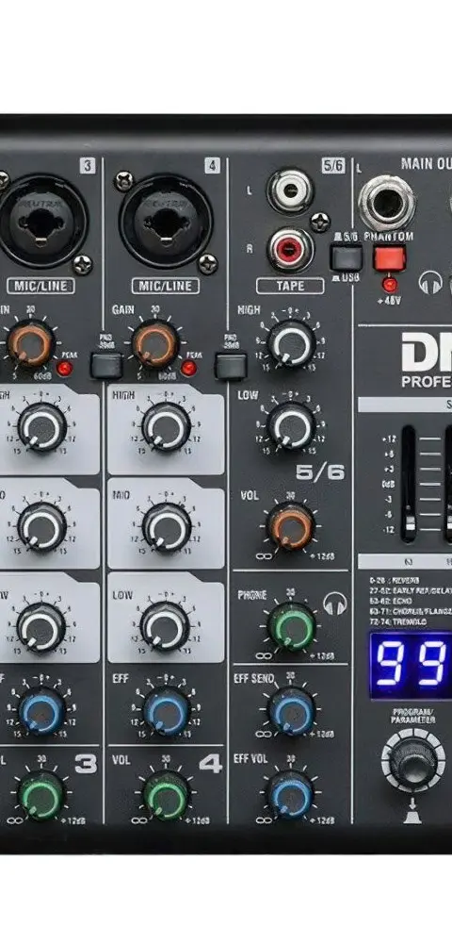This screenshot has height=943, width=452.
Task: Click the channel 4 green VOL knob
Action: click(167, 796)
